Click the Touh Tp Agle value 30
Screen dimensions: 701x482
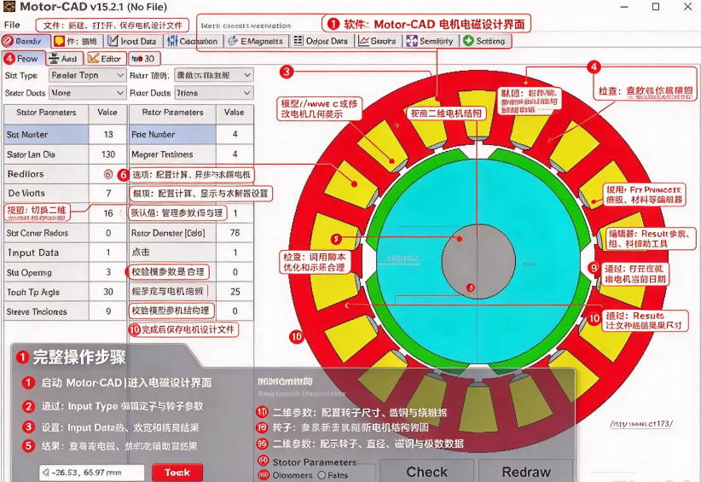tap(108, 292)
